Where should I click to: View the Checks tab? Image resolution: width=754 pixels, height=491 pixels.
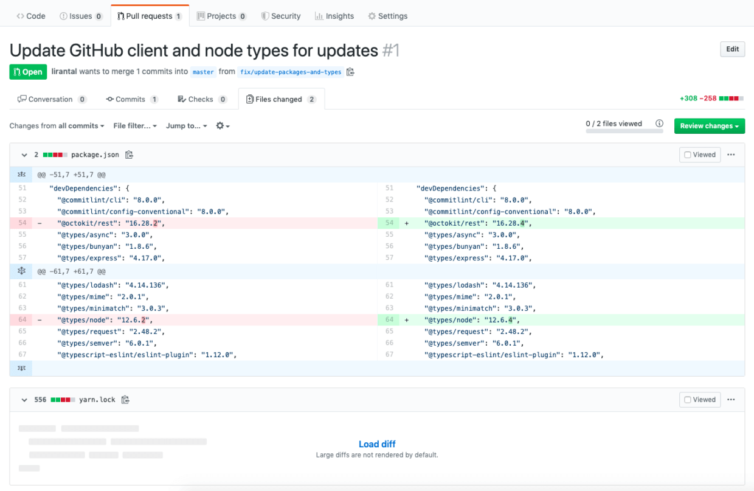click(202, 99)
